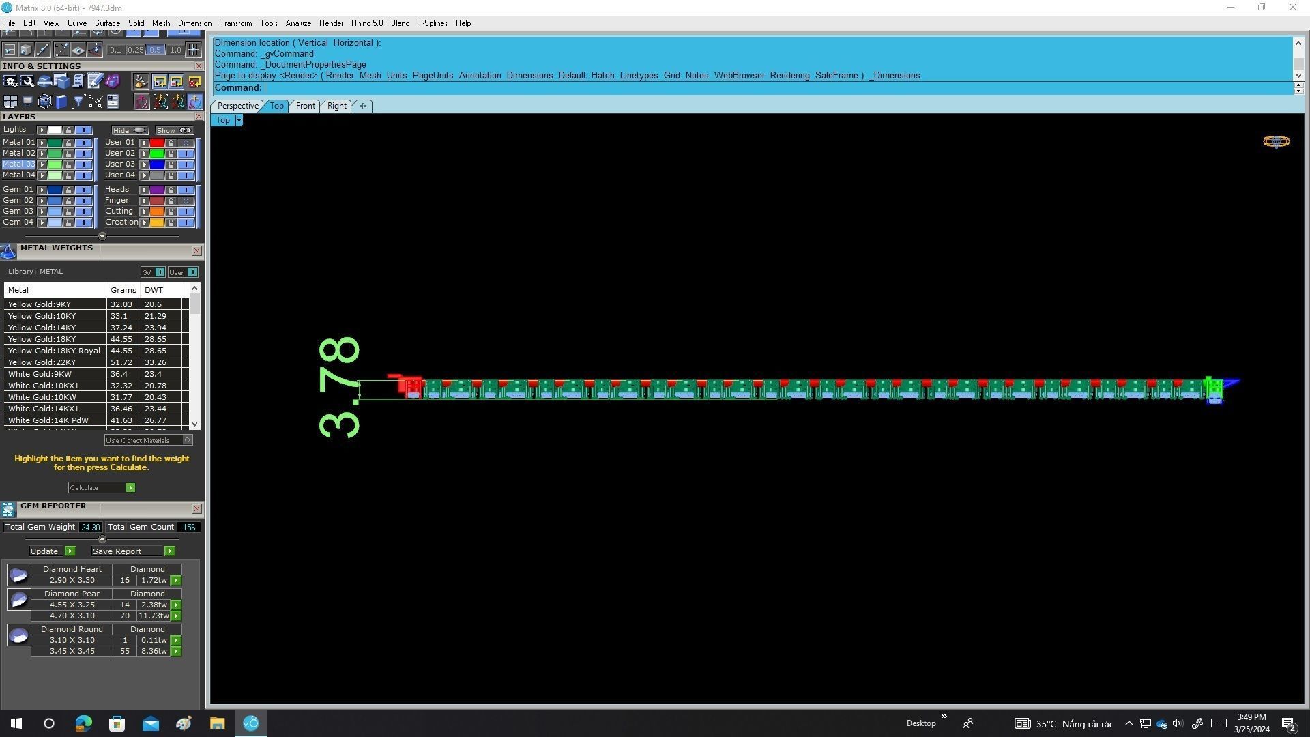Image resolution: width=1310 pixels, height=737 pixels.
Task: Open the T-Splines menu
Action: point(432,23)
